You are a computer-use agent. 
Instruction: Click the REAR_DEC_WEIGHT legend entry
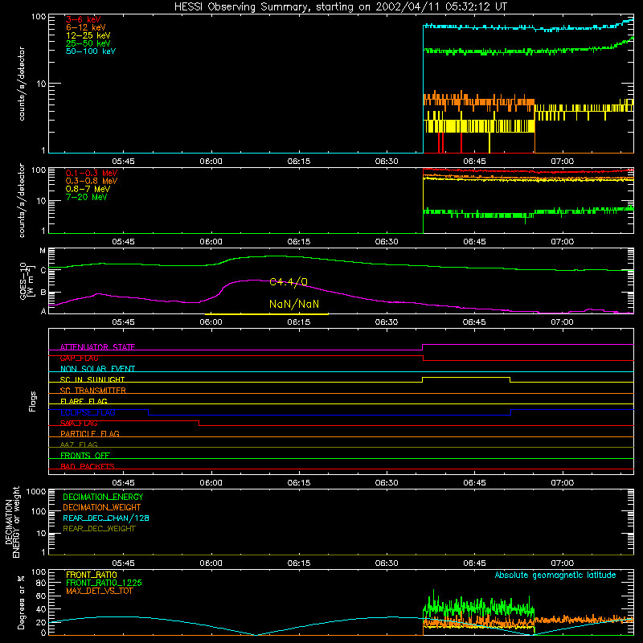click(99, 529)
